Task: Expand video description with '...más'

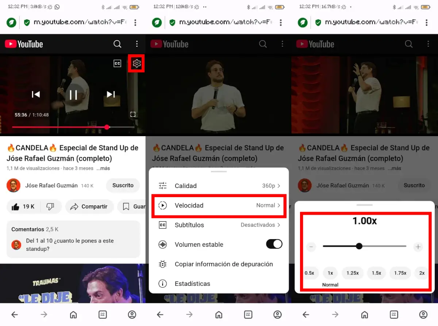Action: click(x=103, y=168)
